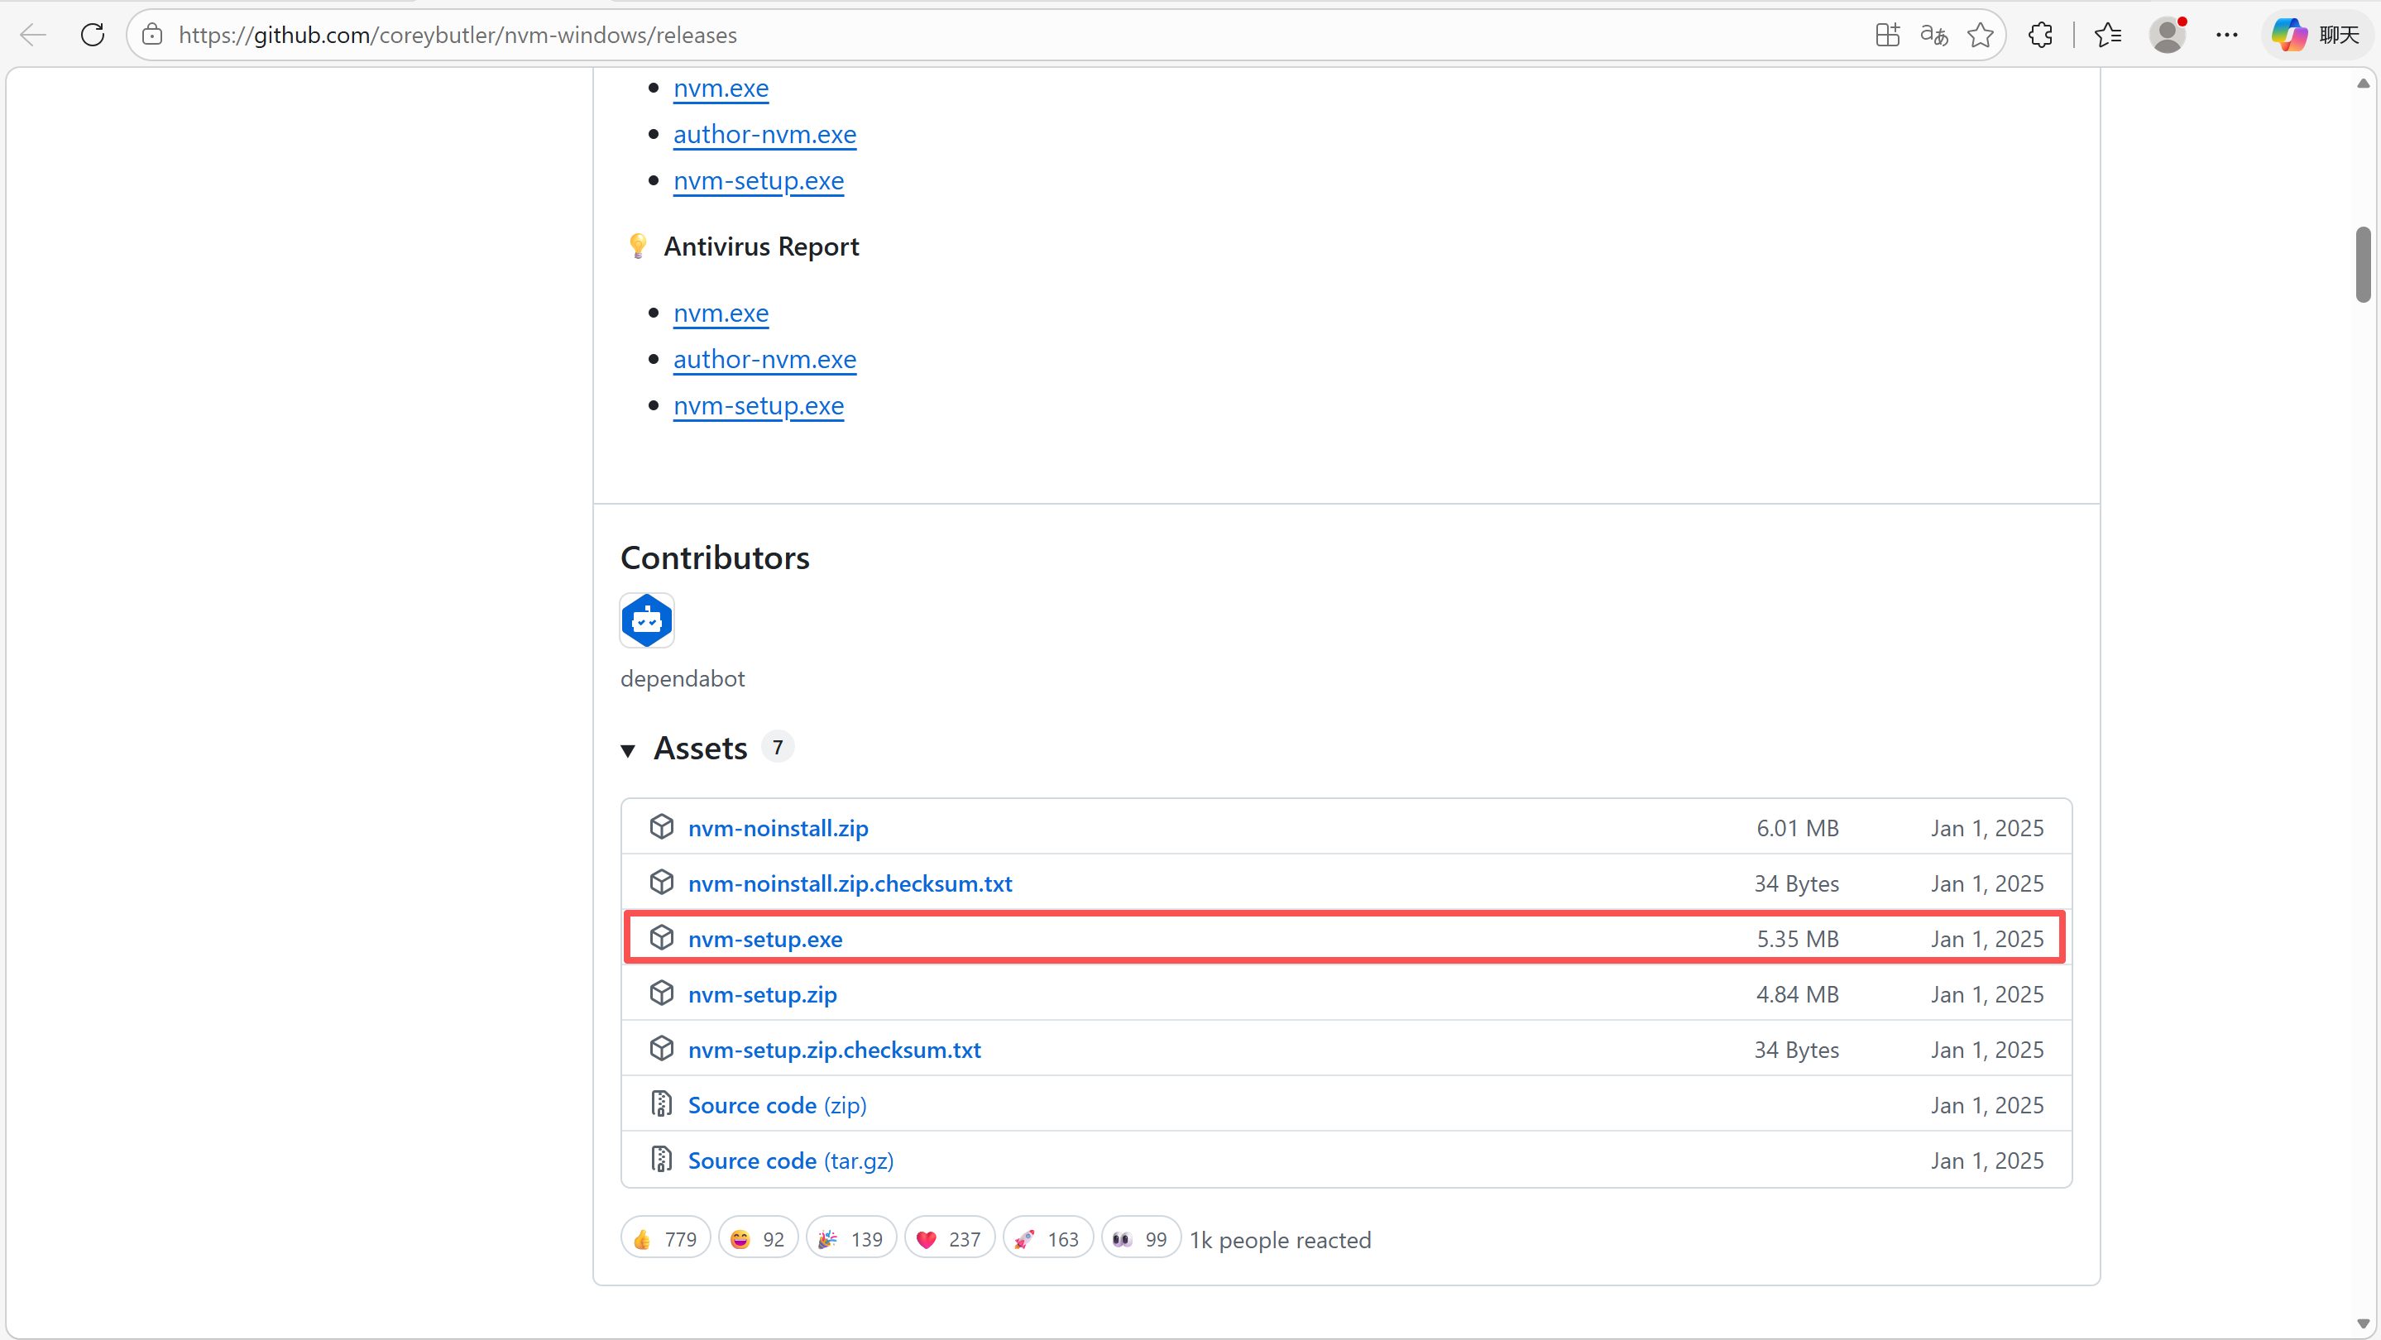Open the favorites list icon
Viewport: 2381px width, 1340px height.
[x=2107, y=35]
